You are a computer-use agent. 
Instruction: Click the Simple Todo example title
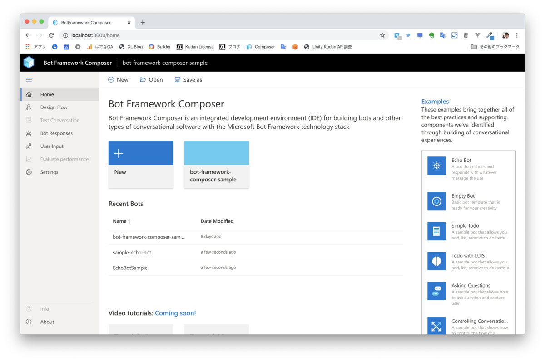click(465, 226)
